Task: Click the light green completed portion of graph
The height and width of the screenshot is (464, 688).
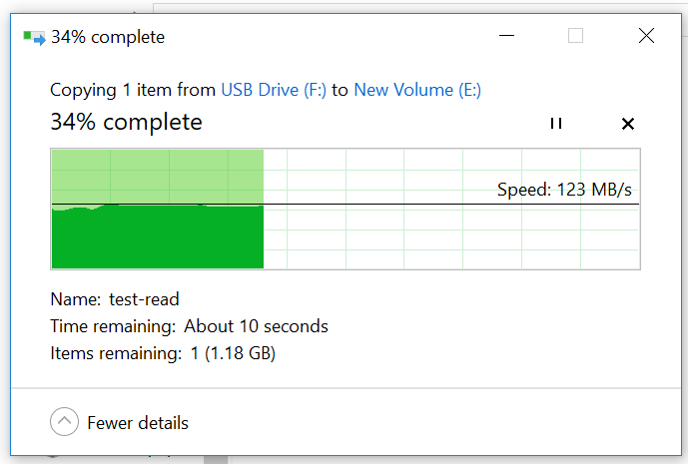Action: 158,177
